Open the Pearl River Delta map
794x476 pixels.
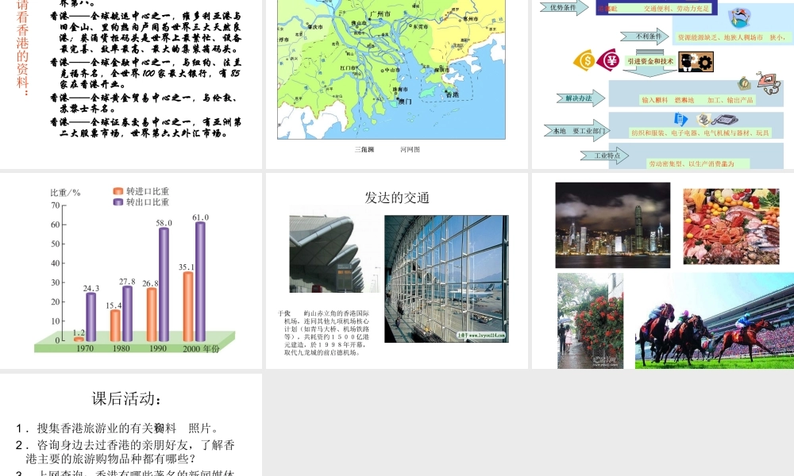tap(391, 69)
